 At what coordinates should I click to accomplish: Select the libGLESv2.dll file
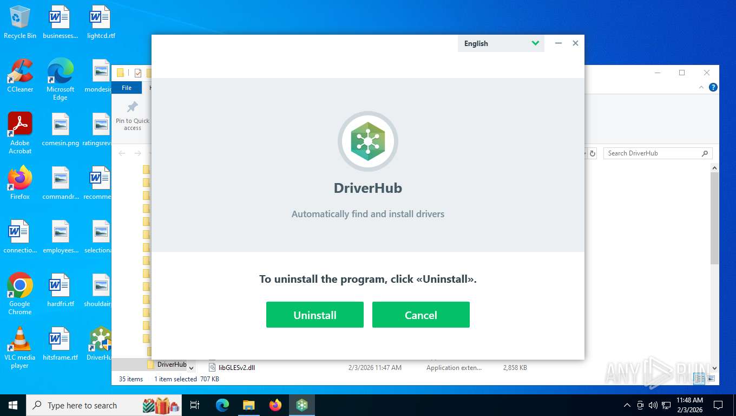pyautogui.click(x=236, y=367)
